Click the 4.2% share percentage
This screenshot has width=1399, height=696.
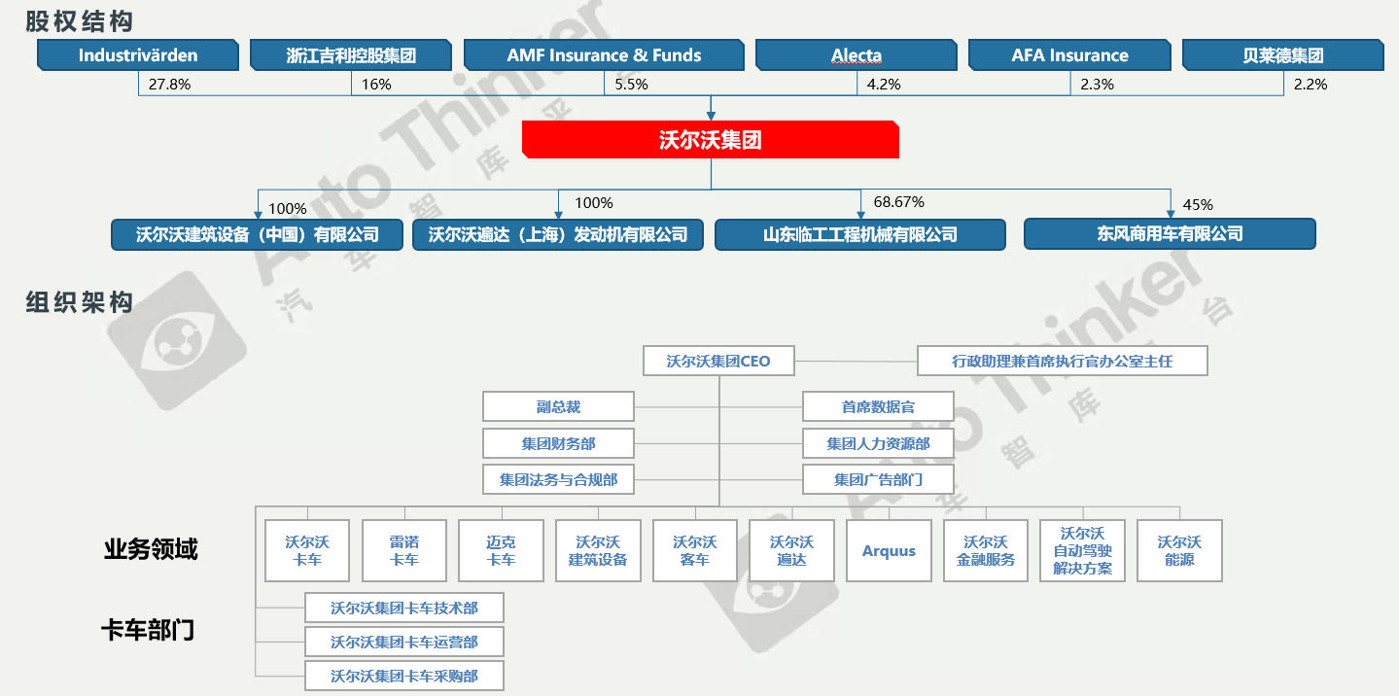884,85
